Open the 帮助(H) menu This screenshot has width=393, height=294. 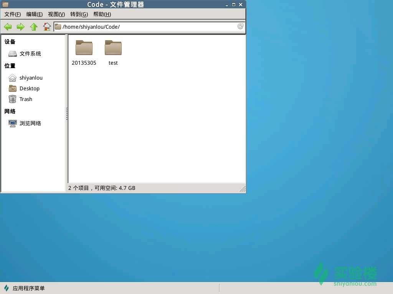pyautogui.click(x=102, y=14)
